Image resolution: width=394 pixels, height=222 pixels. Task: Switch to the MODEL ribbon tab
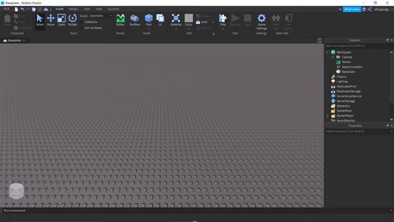74,9
